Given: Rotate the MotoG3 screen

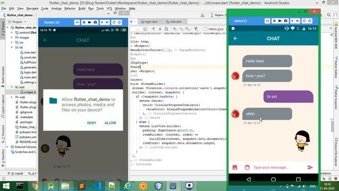Looking at the screenshot, I should 304,21.
